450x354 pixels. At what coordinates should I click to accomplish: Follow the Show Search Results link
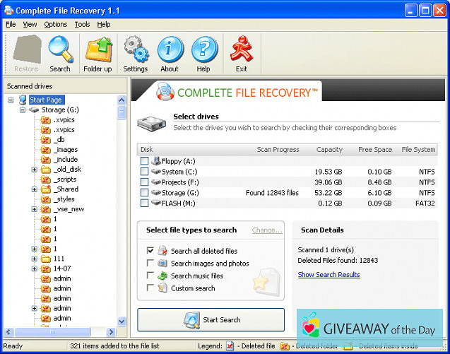tap(328, 275)
